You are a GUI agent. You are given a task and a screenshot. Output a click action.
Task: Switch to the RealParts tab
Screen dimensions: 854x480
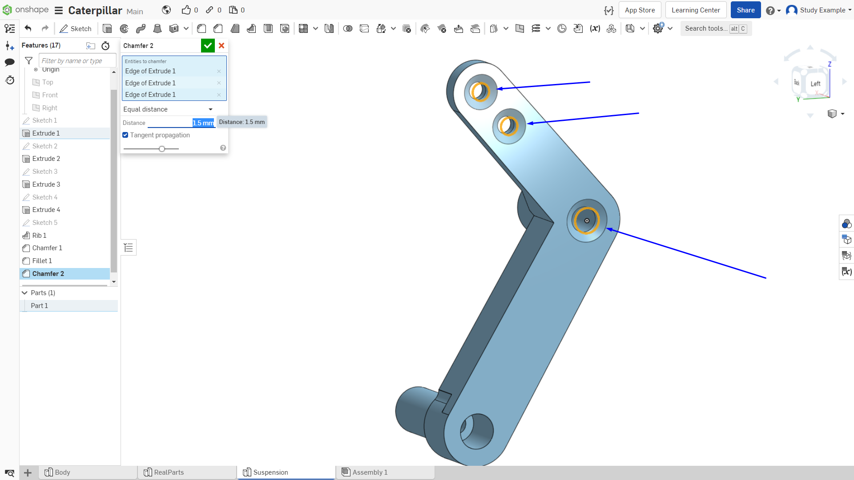click(187, 472)
